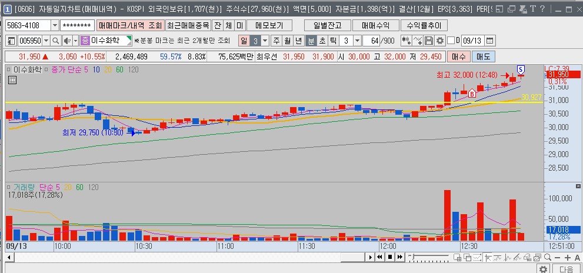Open the calendar date picker icon
Viewport: 583px width, 273px height.
click(x=489, y=41)
